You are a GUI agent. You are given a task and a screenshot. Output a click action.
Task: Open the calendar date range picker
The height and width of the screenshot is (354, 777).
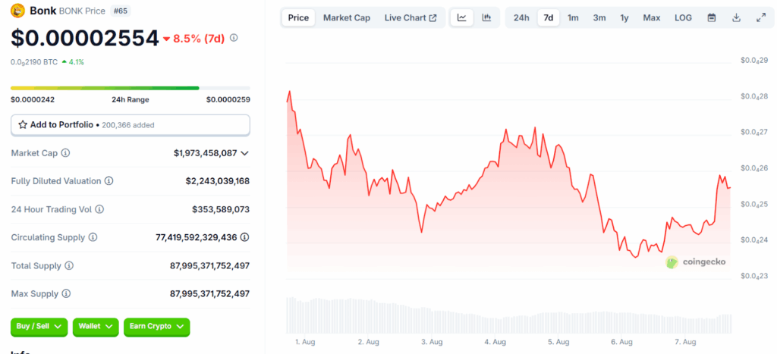coord(712,18)
